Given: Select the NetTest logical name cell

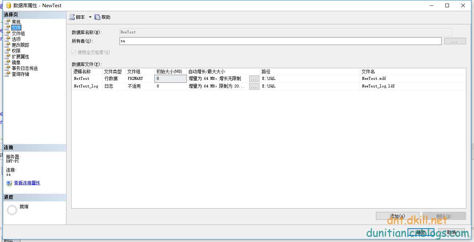Looking at the screenshot, I should [87, 78].
